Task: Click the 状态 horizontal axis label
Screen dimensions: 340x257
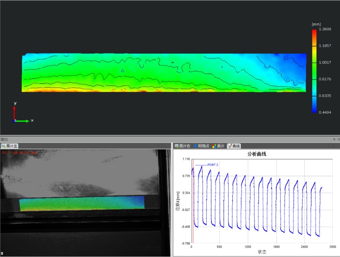Action: coord(261,252)
